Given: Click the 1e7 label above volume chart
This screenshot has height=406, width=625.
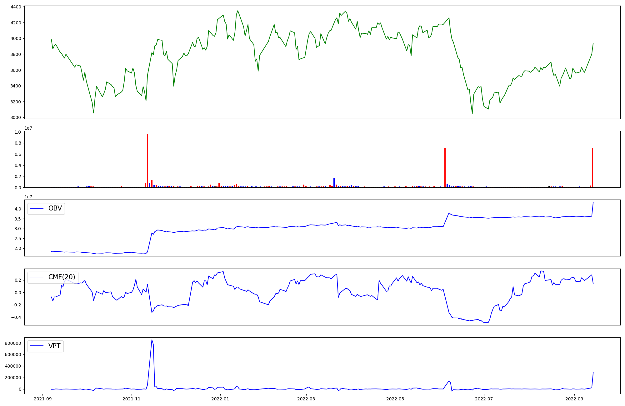Looking at the screenshot, I should tap(28, 128).
